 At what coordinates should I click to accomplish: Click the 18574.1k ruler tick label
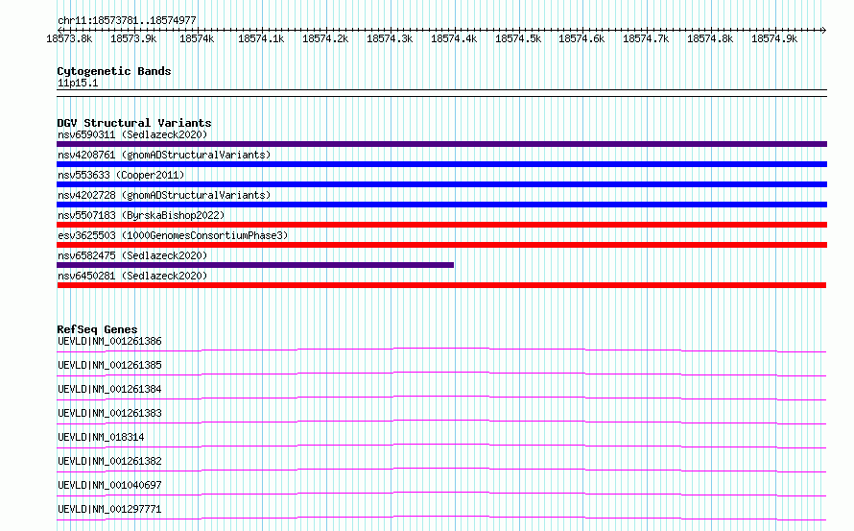(261, 38)
